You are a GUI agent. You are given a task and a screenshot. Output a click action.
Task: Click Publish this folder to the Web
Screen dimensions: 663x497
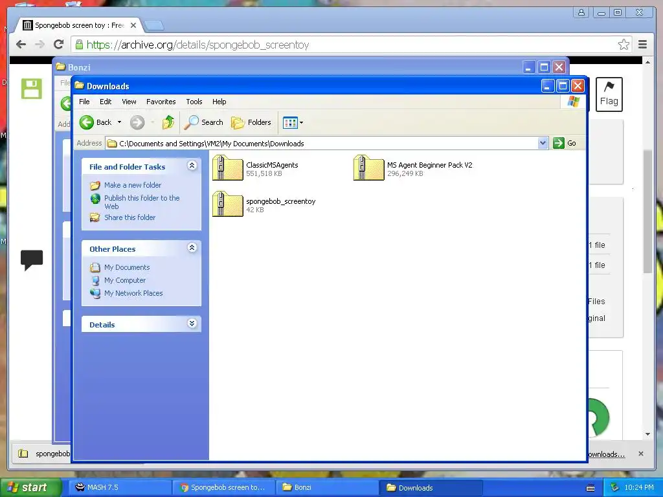tap(142, 202)
